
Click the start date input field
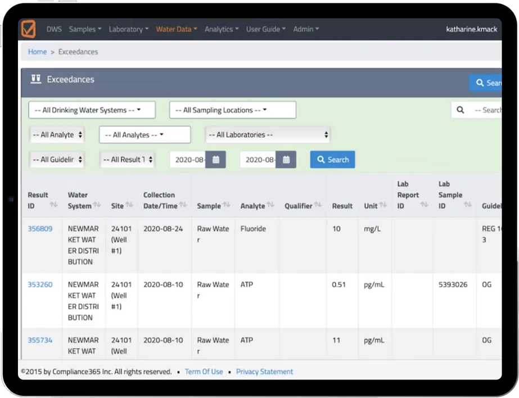(x=188, y=160)
